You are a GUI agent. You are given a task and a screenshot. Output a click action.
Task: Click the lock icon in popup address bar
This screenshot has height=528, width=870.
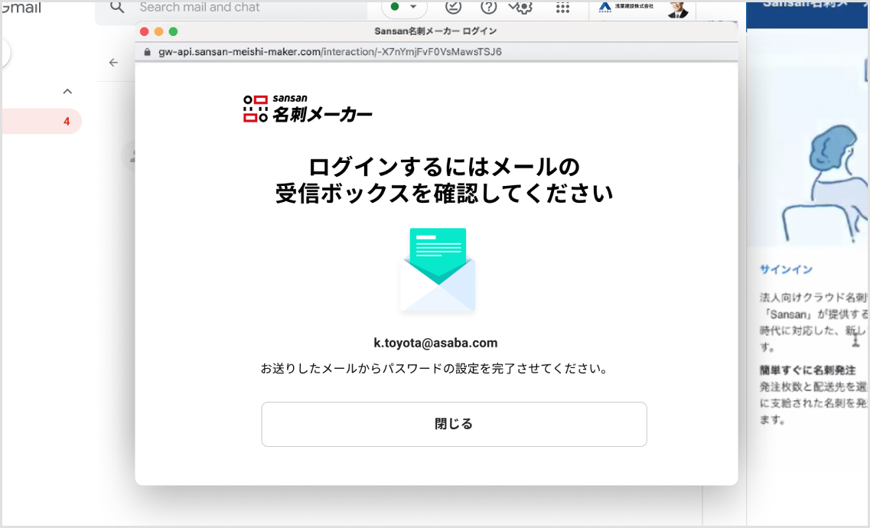pyautogui.click(x=147, y=52)
